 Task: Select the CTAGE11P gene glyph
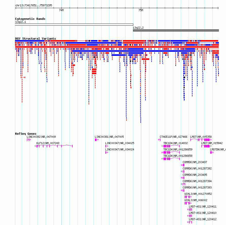159,140
